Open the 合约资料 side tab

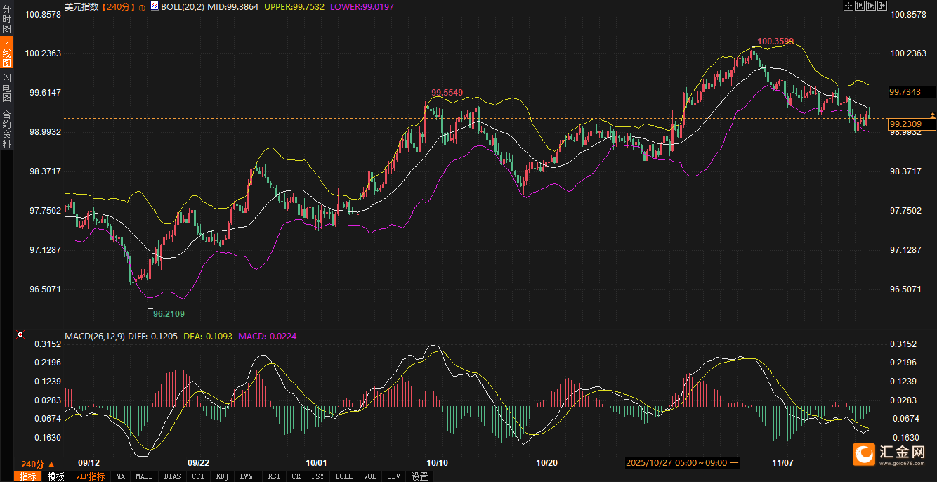pyautogui.click(x=6, y=129)
